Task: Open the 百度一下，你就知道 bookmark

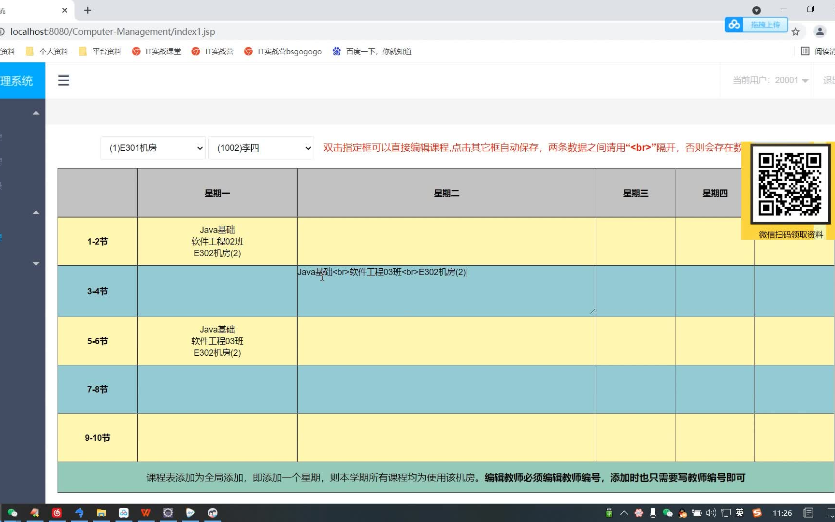Action: coord(371,51)
